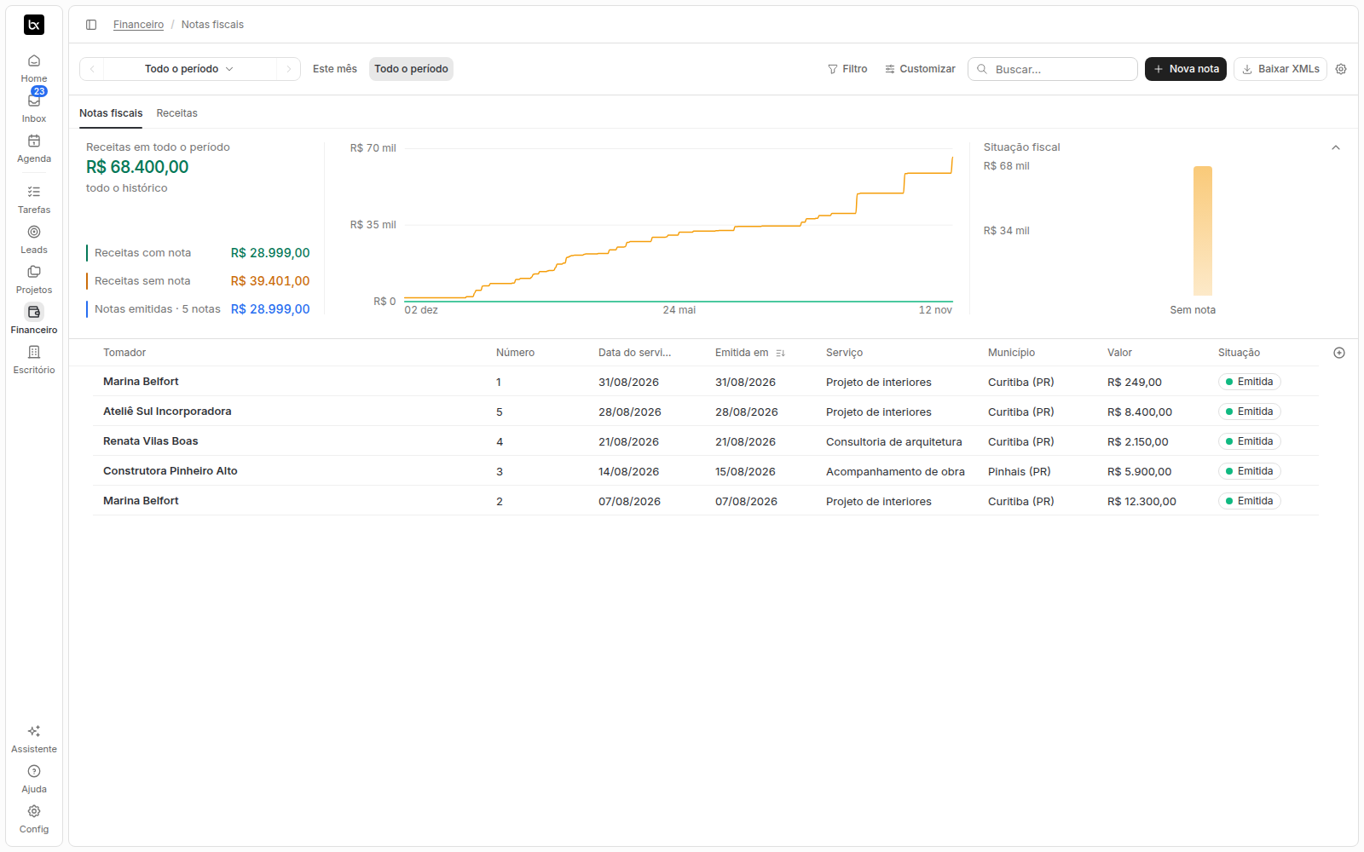Collapse the Situação fiscal summary chevron
Viewport: 1364px width, 852px height.
[x=1336, y=147]
